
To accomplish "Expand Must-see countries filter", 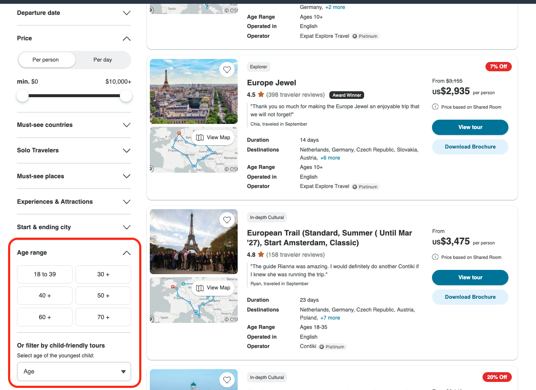I will 74,125.
